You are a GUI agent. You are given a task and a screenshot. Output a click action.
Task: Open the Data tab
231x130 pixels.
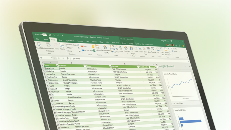(87, 41)
